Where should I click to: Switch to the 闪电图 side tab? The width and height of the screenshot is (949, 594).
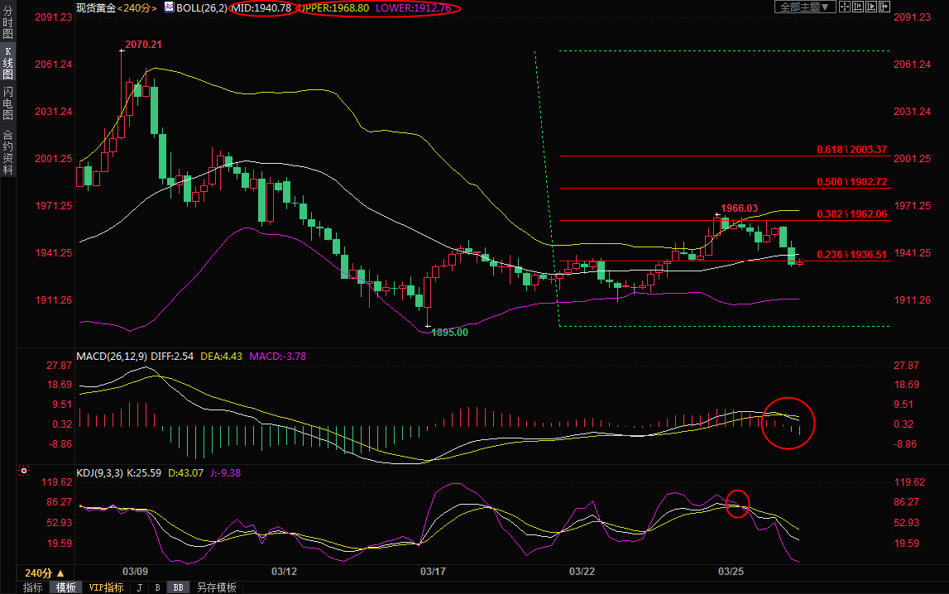[x=7, y=103]
